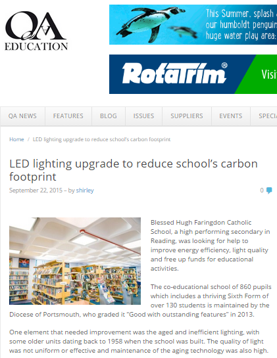Go to the FEATURES section
This screenshot has height=358, width=277.
tap(68, 116)
